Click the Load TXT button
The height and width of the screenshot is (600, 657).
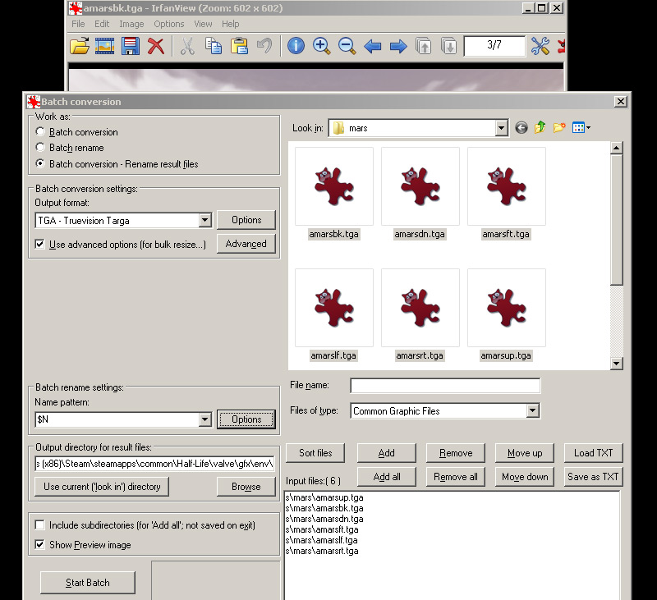tap(593, 452)
